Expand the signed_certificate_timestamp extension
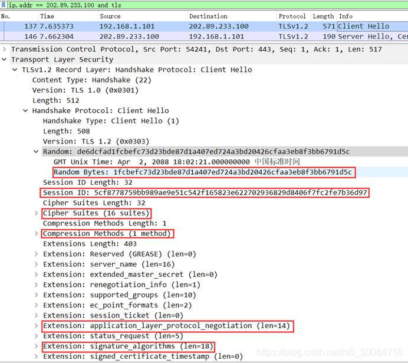 tap(36, 357)
